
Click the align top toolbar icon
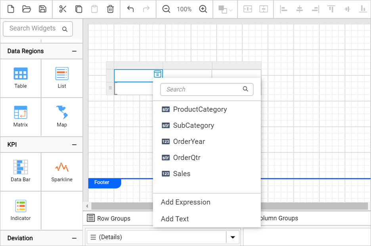[331, 9]
